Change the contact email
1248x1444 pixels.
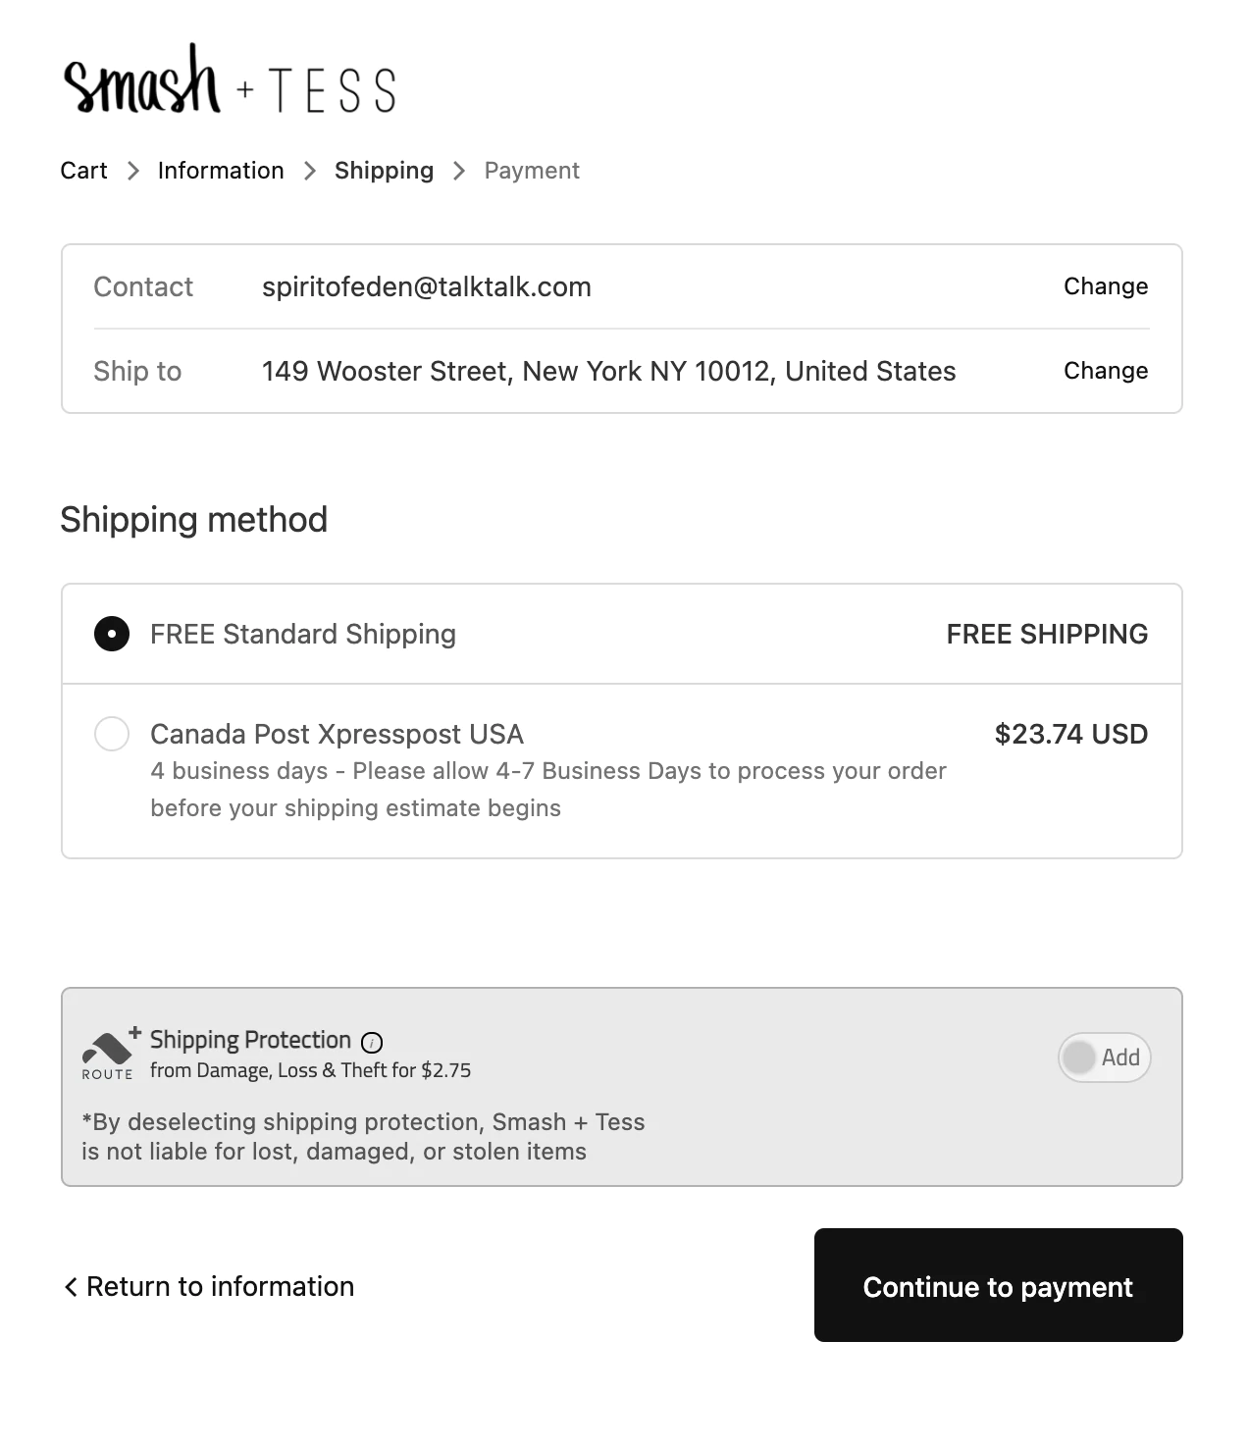tap(1106, 286)
